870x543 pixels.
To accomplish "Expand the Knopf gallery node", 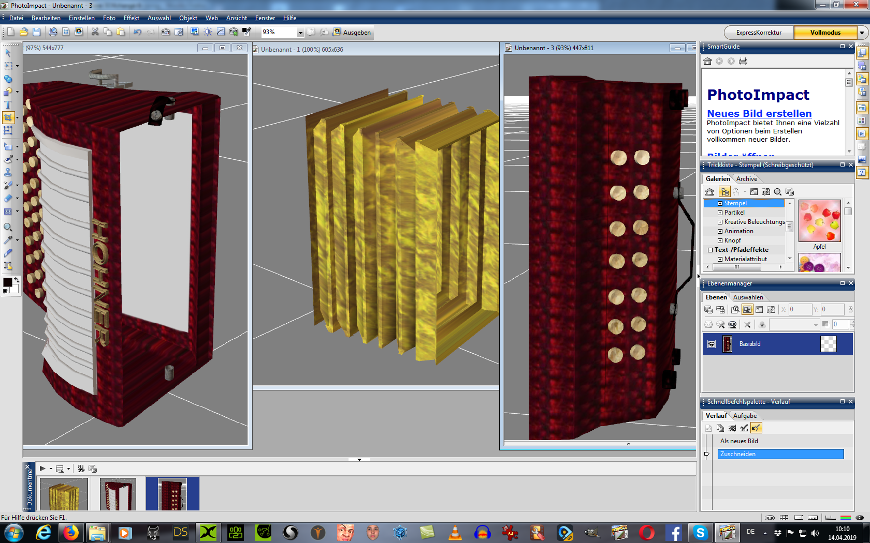I will pyautogui.click(x=720, y=241).
